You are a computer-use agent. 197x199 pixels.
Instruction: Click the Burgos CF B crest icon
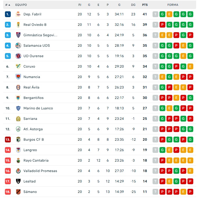[x=18, y=140]
